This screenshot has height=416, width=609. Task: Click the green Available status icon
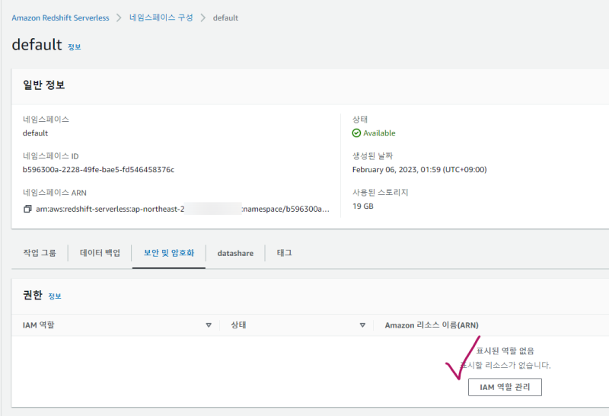click(356, 133)
